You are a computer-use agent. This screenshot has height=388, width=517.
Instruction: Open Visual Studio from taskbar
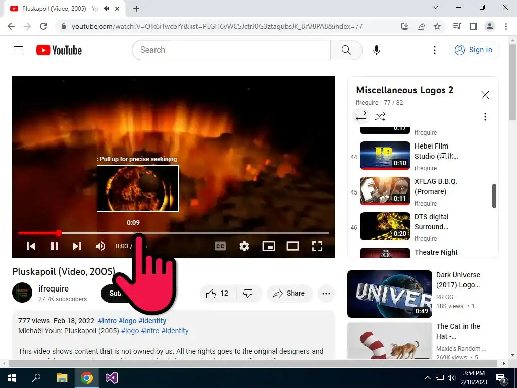tap(112, 378)
